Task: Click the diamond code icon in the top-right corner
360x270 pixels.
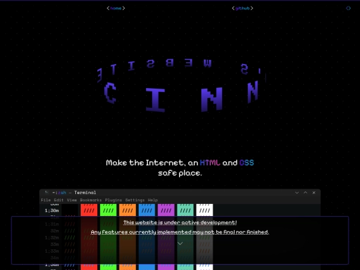Action: [x=348, y=8]
